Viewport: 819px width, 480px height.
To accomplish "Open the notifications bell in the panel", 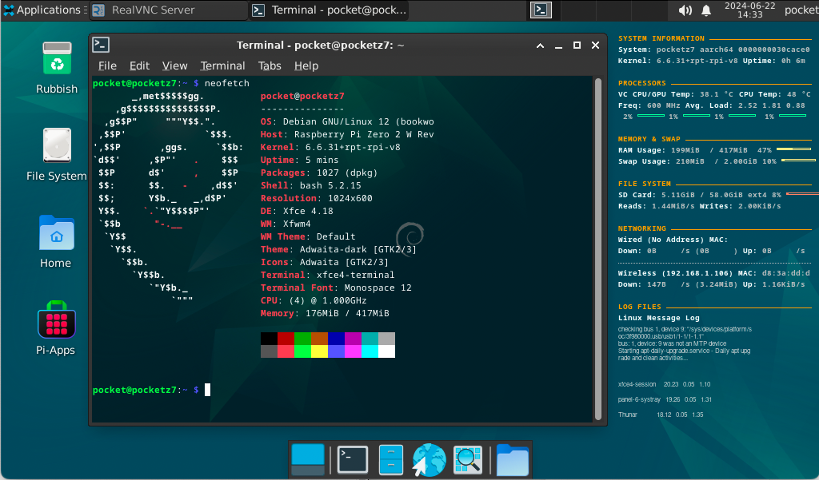I will pos(706,10).
